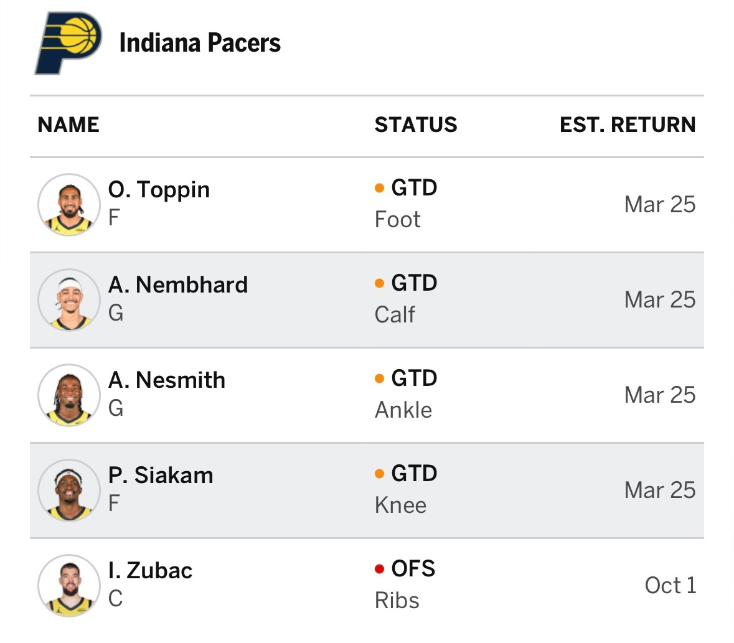This screenshot has width=734, height=643.
Task: Click the NAME column header
Action: pyautogui.click(x=68, y=124)
